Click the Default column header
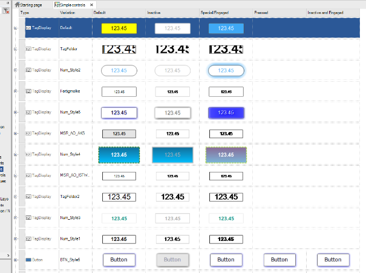Viewport: 366px width, 273px height. point(119,13)
